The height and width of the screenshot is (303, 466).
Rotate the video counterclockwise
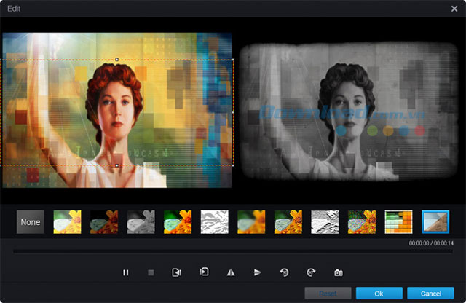tap(284, 272)
